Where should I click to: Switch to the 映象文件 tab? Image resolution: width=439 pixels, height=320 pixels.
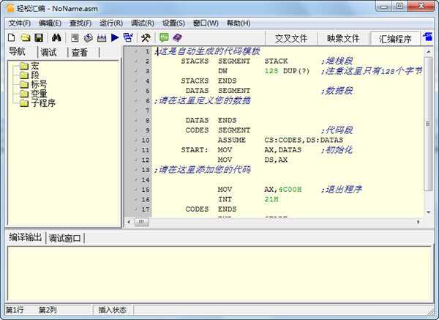click(343, 39)
